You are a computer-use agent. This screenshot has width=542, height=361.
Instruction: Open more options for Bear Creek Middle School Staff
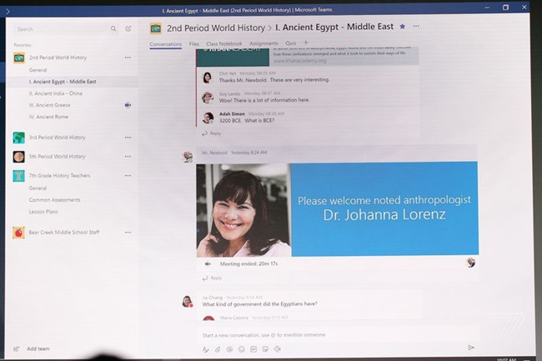(128, 233)
